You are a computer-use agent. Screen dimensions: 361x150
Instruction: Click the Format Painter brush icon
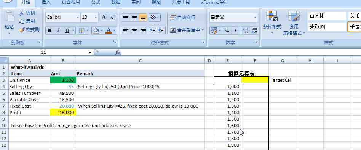point(22,30)
